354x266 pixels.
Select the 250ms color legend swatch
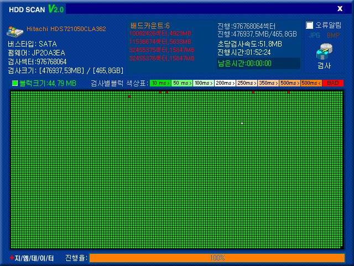(x=247, y=83)
